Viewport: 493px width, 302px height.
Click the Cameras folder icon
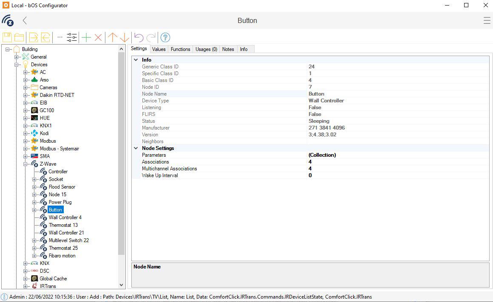point(34,87)
